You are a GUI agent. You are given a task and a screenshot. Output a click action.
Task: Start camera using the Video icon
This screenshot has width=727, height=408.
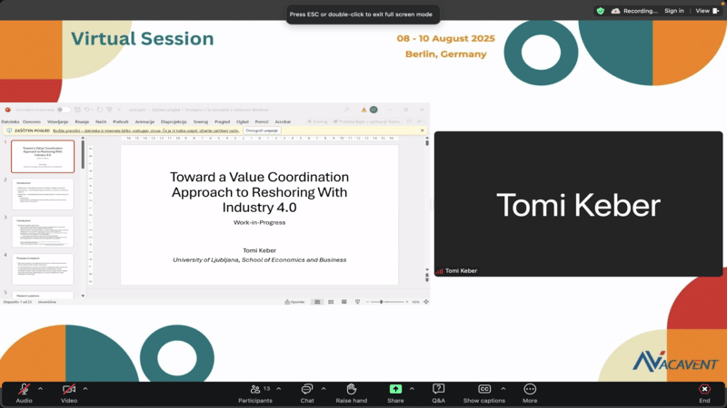tap(69, 389)
